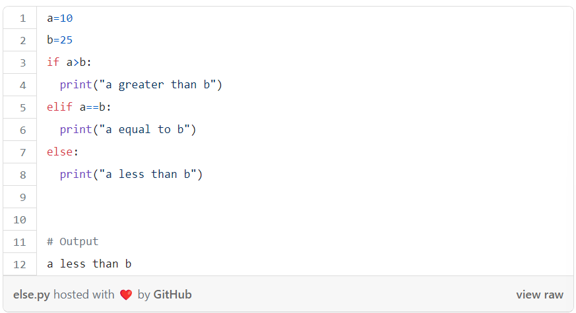
Task: Click the '# Output' comment line
Action: click(73, 241)
